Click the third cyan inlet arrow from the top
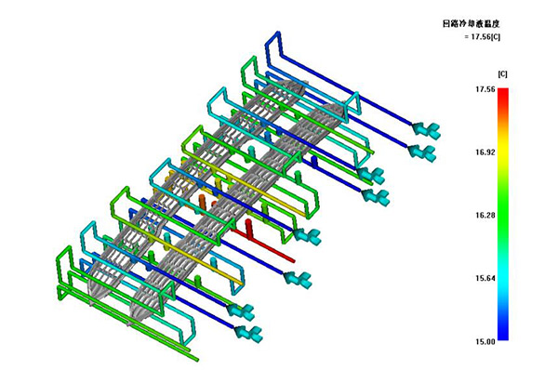 pyautogui.click(x=371, y=175)
